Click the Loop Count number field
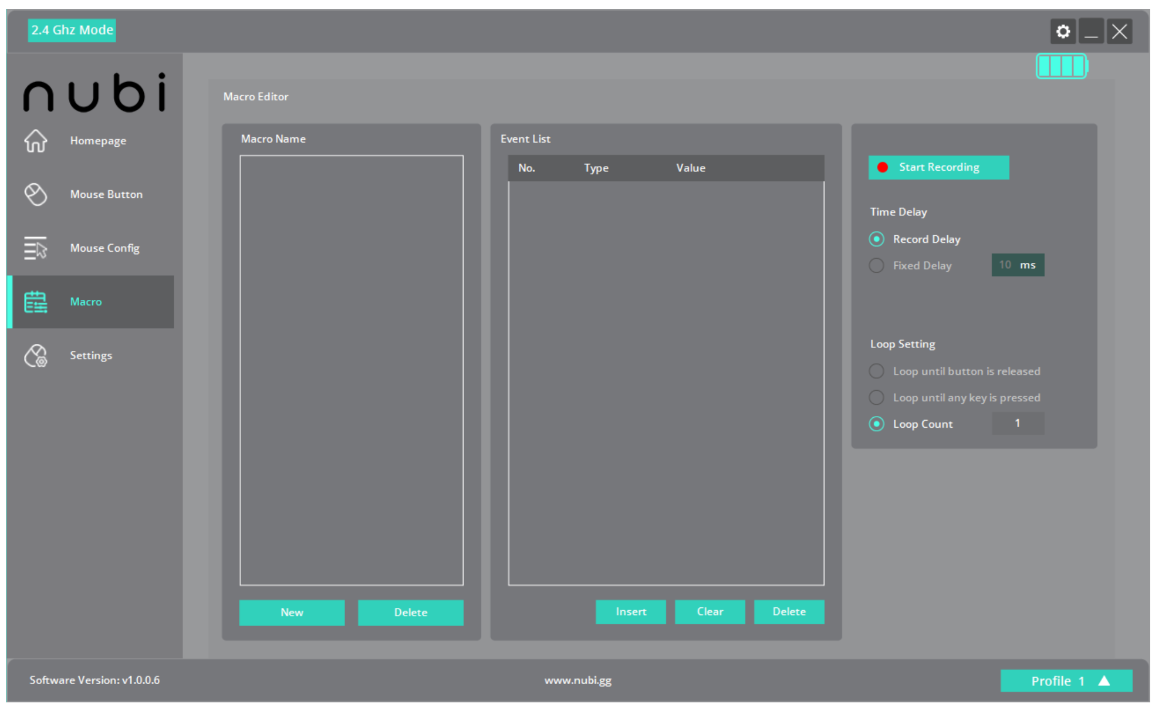The width and height of the screenshot is (1152, 710). point(1018,424)
